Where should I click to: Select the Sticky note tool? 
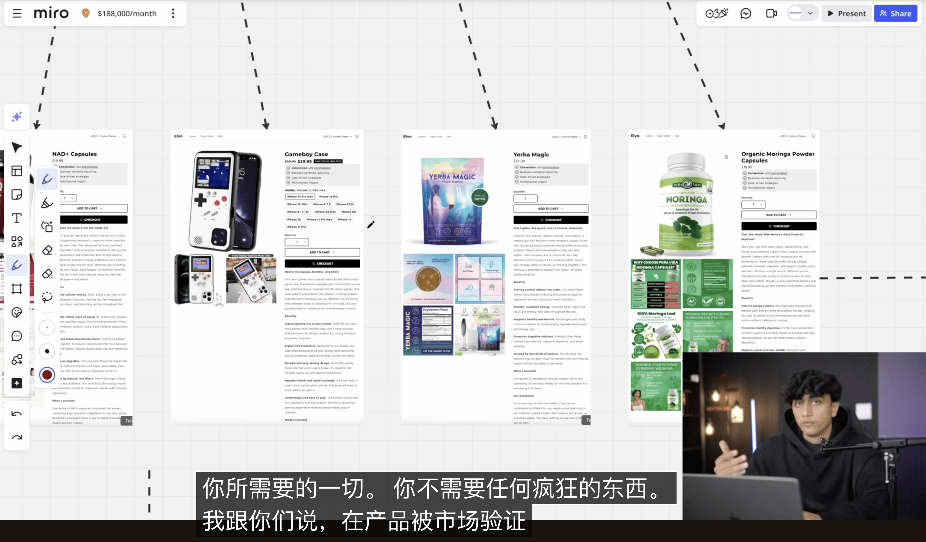click(x=16, y=194)
